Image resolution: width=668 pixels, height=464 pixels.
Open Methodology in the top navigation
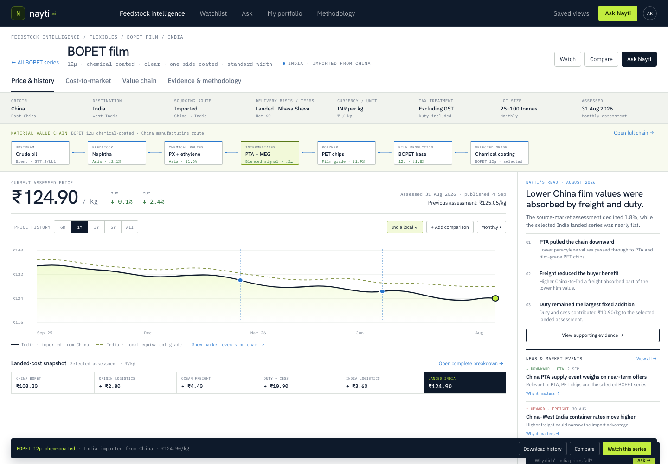[336, 13]
